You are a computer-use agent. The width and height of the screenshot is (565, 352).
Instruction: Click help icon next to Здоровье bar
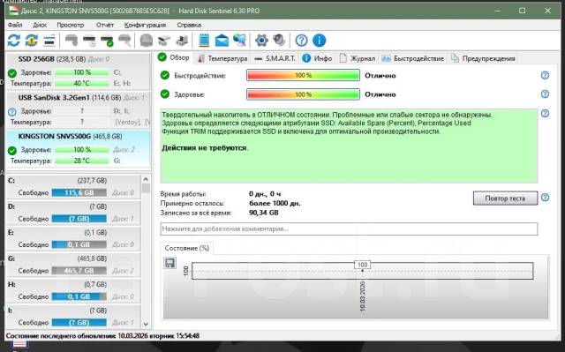(545, 94)
